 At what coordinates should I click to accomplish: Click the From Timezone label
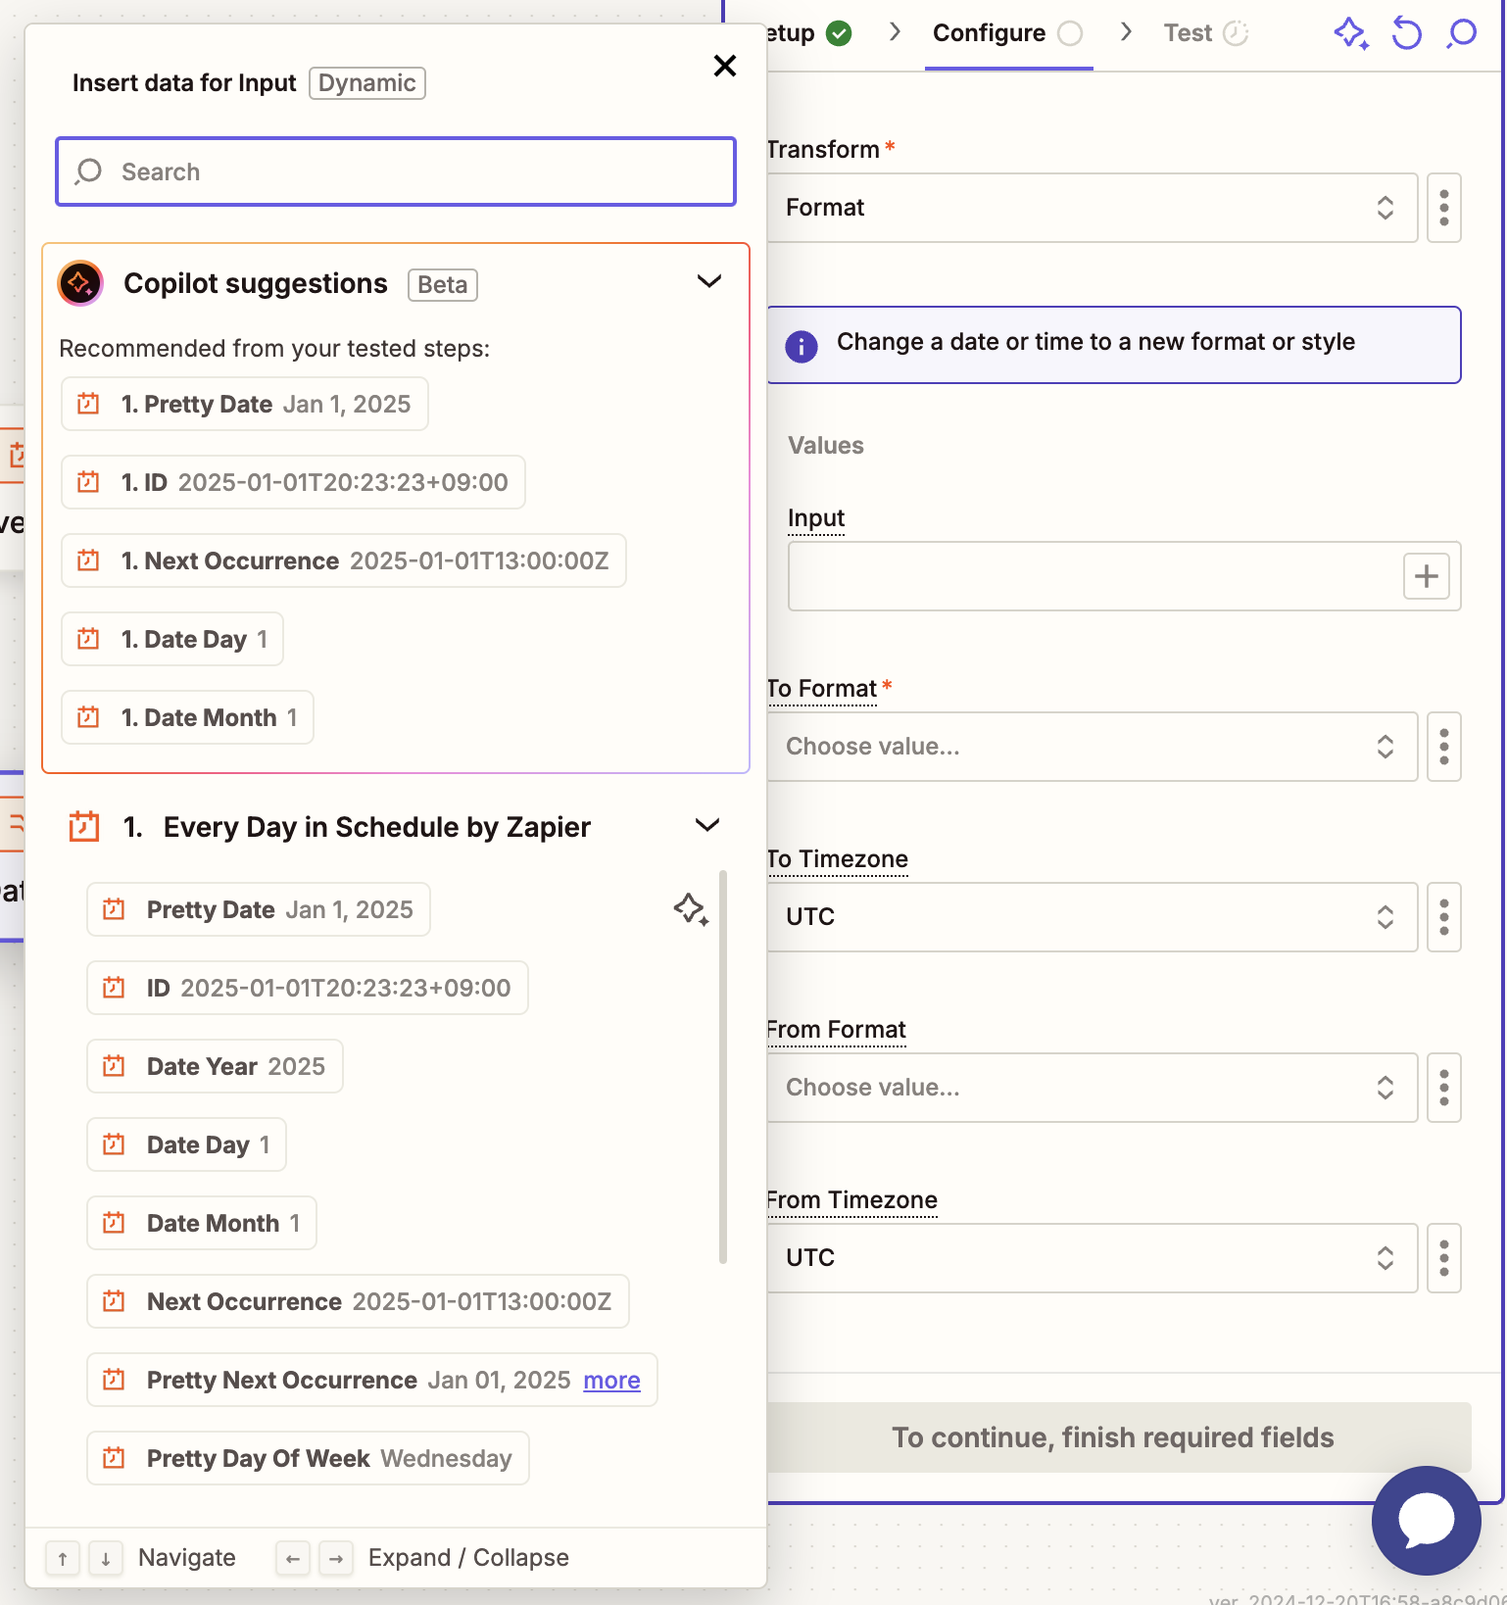point(852,1200)
